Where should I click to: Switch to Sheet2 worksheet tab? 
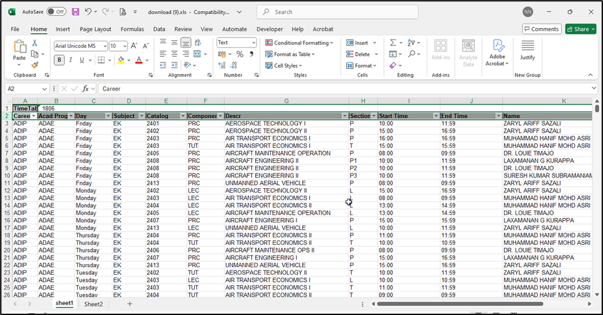tap(93, 304)
